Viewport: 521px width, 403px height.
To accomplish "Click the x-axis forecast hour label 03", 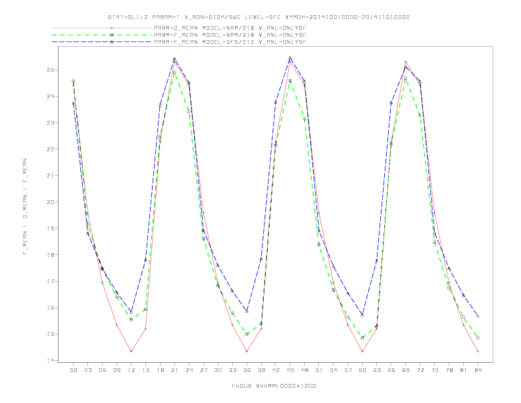I will (87, 370).
